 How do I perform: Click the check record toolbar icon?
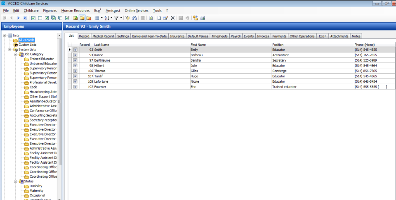coord(33,18)
